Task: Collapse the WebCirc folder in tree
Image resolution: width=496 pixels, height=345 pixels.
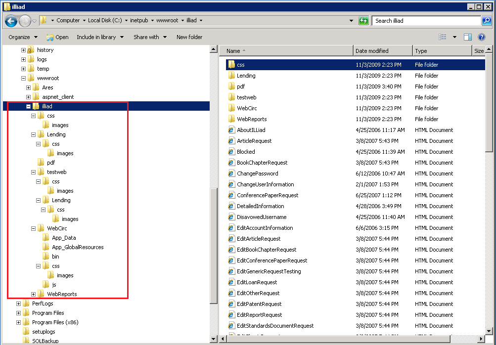Action: point(34,228)
